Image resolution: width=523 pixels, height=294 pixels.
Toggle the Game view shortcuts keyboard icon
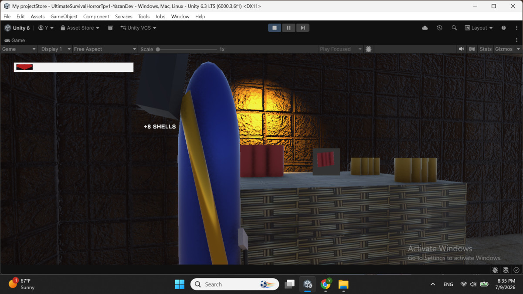[x=472, y=49]
